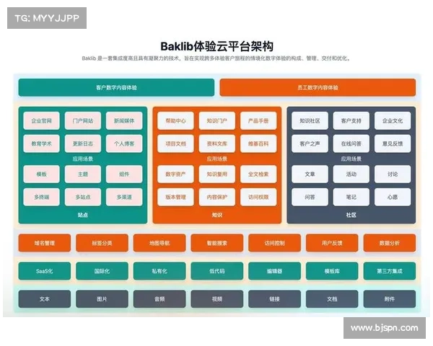433x346 pixels.
Task: Click the Baklib体验云平台架构 heading
Action: click(x=216, y=46)
